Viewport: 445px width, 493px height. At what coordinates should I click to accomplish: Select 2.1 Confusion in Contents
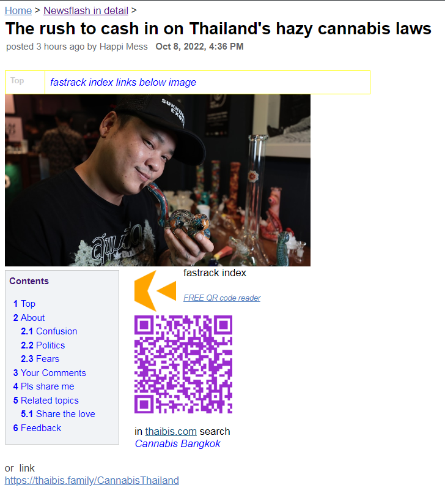coord(49,331)
